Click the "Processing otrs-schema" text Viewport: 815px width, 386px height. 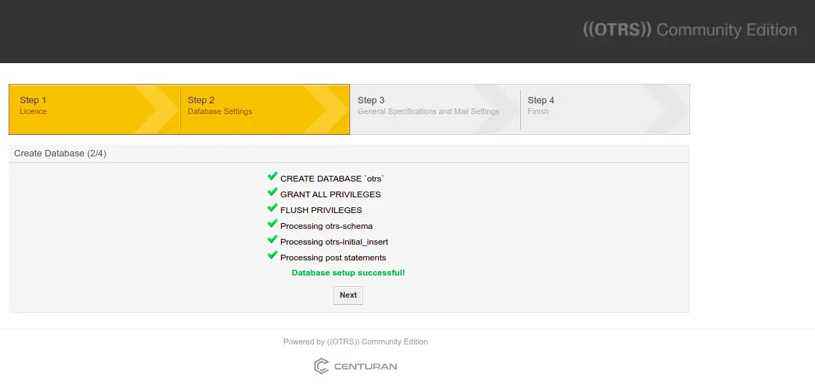[x=326, y=226]
